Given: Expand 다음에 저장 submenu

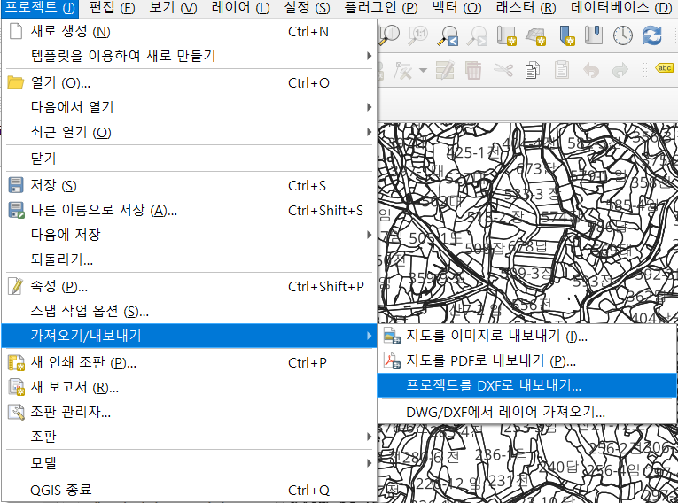Looking at the screenshot, I should click(190, 235).
